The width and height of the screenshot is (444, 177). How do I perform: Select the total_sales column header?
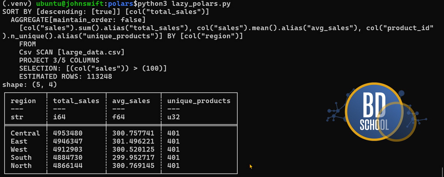[x=76, y=101]
